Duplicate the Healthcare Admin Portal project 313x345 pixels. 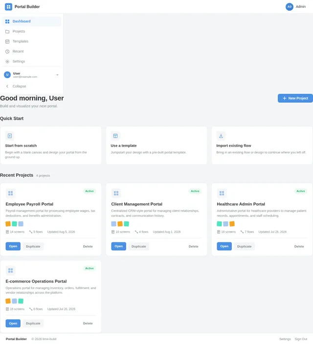tap(244, 246)
